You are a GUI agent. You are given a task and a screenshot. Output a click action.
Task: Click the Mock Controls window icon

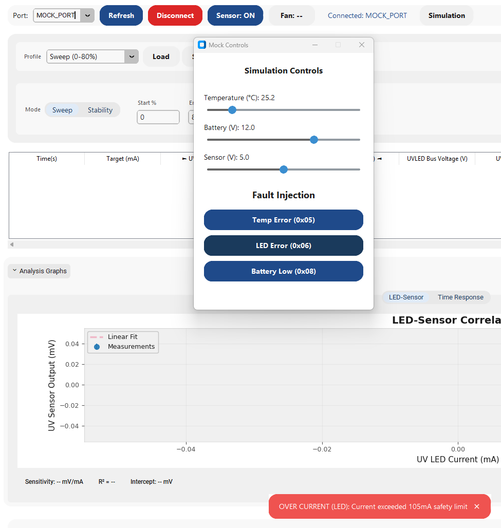click(x=202, y=45)
